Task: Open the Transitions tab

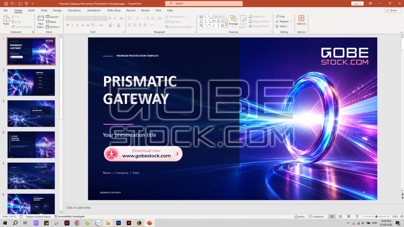Action: point(74,10)
